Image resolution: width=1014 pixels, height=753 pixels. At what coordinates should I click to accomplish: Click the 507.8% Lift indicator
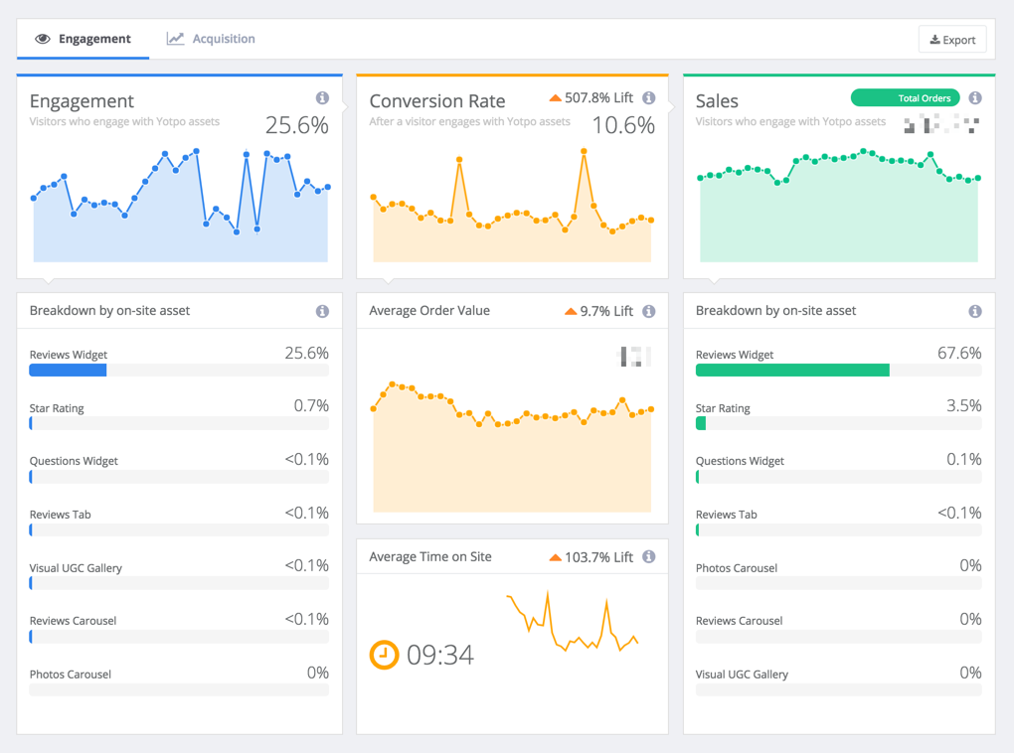click(x=591, y=98)
